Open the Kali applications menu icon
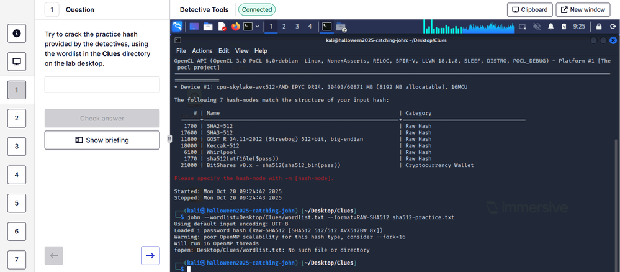Viewport: 620px width, 272px height. (177, 27)
